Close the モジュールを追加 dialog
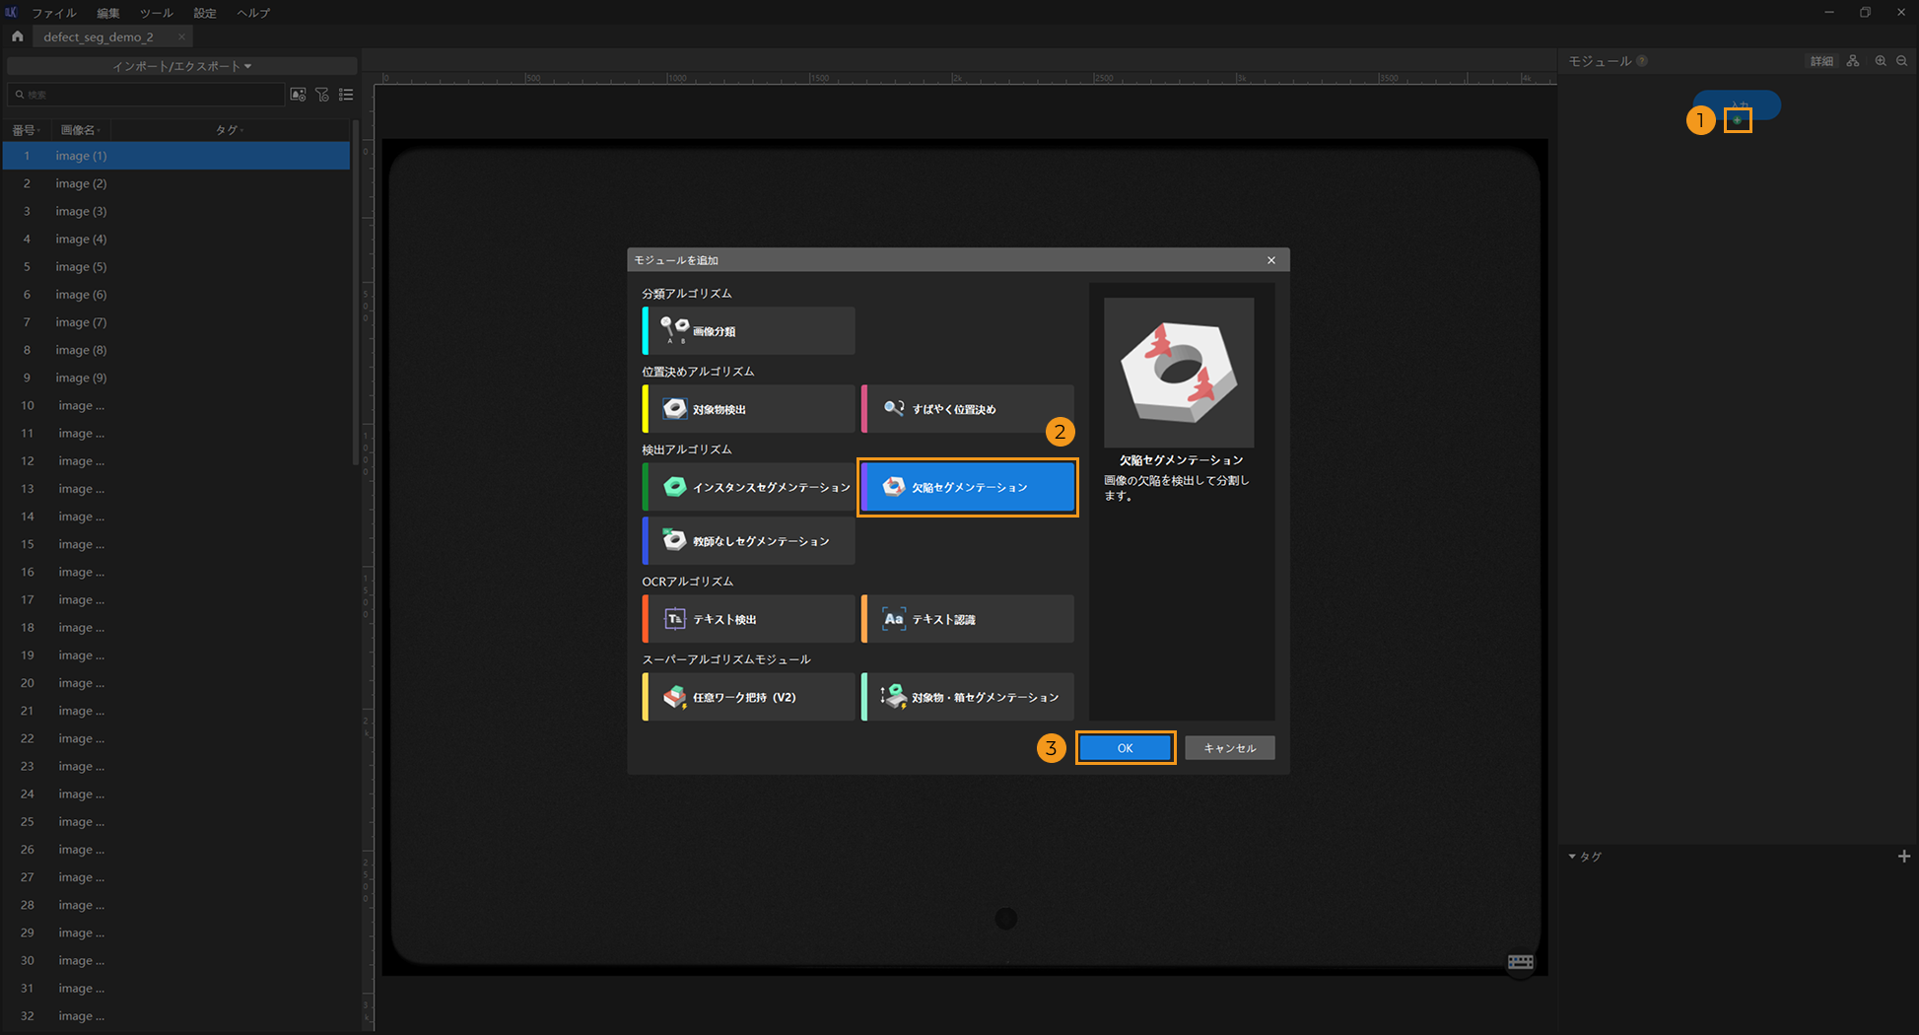This screenshot has width=1919, height=1035. pyautogui.click(x=1271, y=260)
